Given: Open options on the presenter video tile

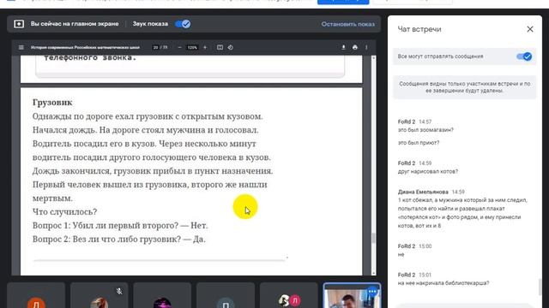Looking at the screenshot, I should click(x=371, y=291).
